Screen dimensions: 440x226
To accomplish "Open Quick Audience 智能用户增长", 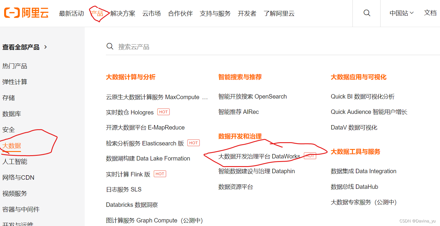I will (x=369, y=112).
